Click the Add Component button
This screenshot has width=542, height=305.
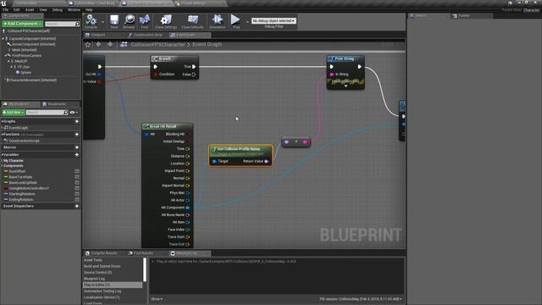tap(23, 24)
